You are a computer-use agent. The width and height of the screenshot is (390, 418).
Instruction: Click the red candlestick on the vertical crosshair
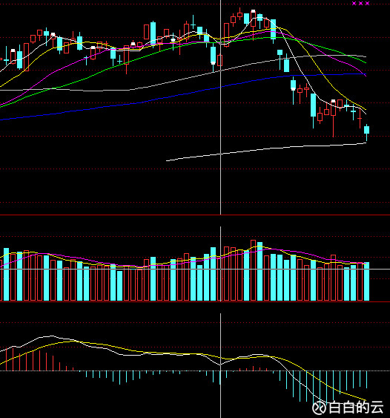(x=220, y=61)
